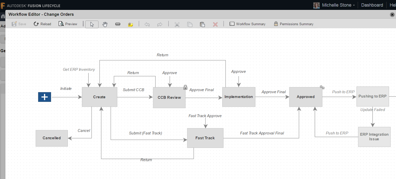This screenshot has width=396, height=179.
Task: Activate the hand pan tool
Action: tap(105, 24)
